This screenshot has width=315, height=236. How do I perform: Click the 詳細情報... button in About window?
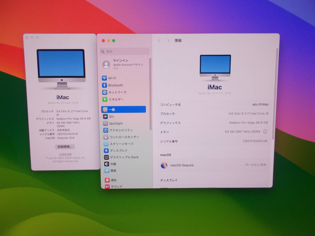point(65,147)
